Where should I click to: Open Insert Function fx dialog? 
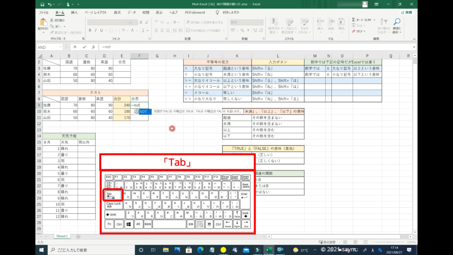tap(93, 47)
